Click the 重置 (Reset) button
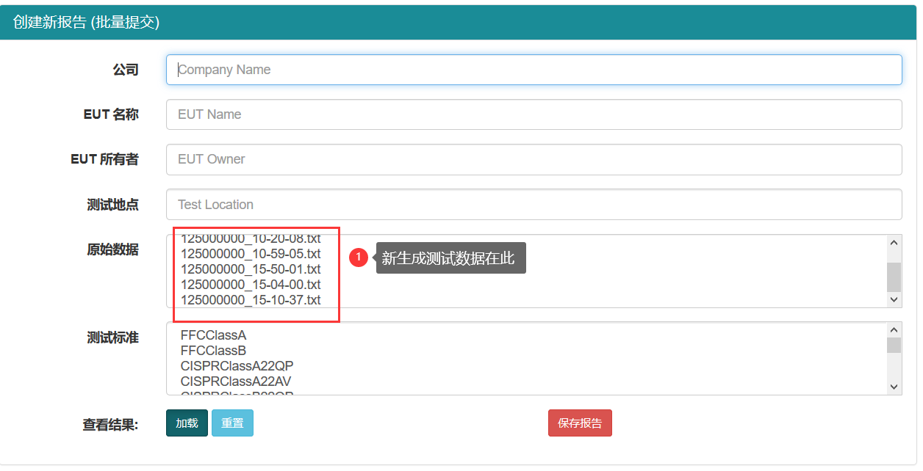 pos(232,423)
